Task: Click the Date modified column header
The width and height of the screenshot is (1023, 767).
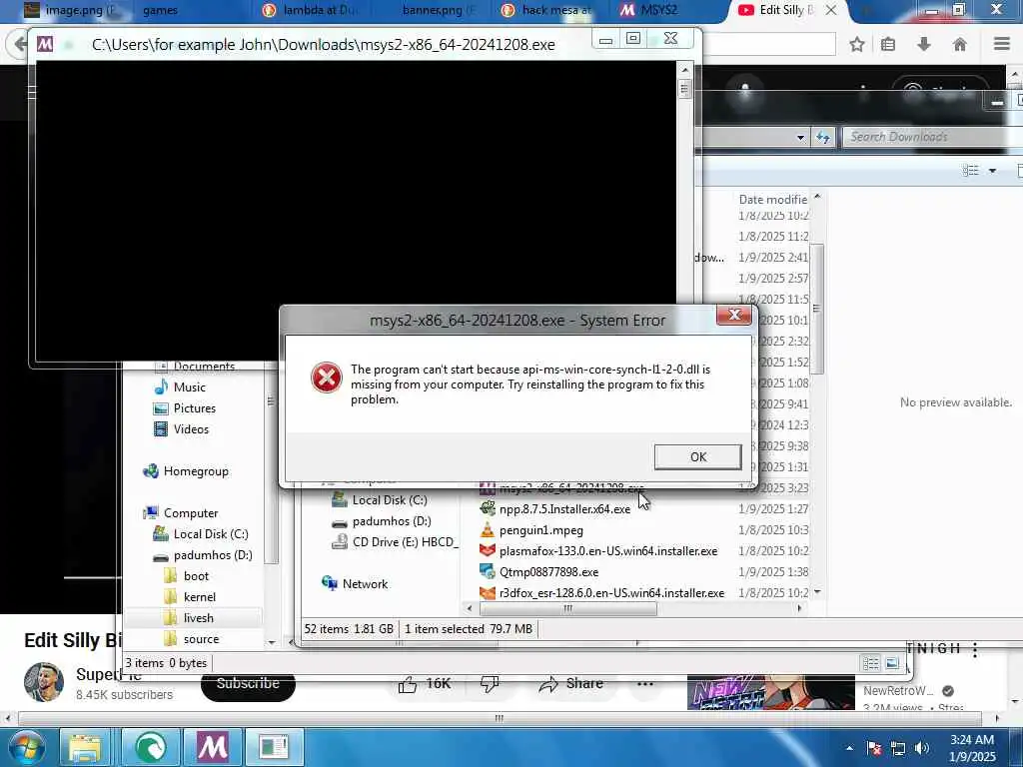Action: [773, 199]
